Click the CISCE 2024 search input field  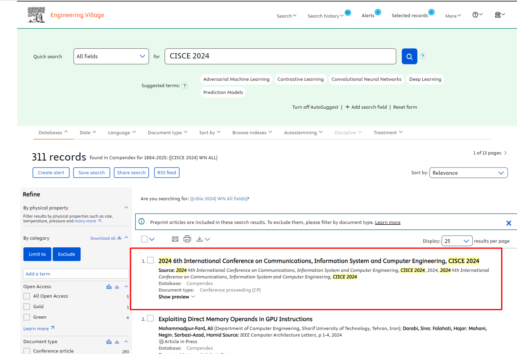[x=280, y=56]
